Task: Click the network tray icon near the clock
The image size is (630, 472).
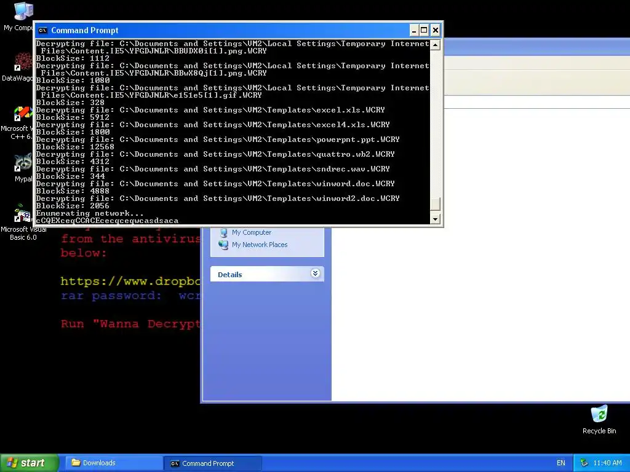Action: 584,463
